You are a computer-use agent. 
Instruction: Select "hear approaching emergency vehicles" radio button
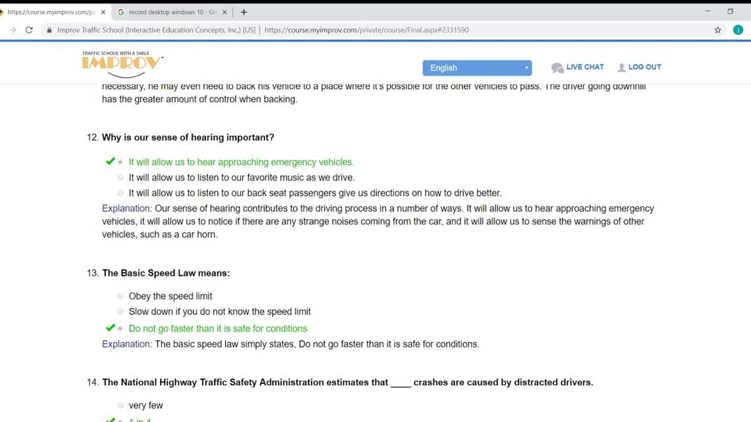tap(120, 162)
